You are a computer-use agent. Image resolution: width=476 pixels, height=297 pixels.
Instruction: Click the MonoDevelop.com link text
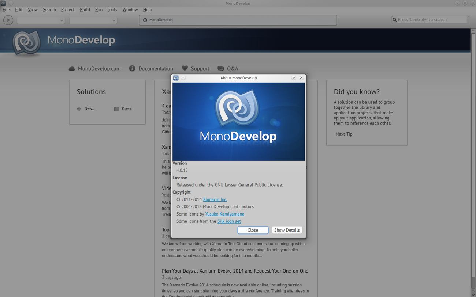[x=99, y=69]
